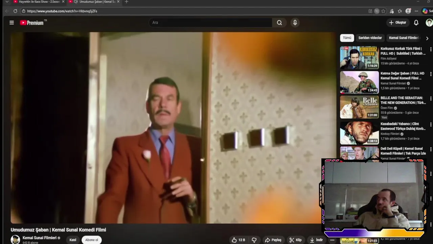The width and height of the screenshot is (433, 244).
Task: Open browser settings and more ellipsis
Action: [x=416, y=11]
